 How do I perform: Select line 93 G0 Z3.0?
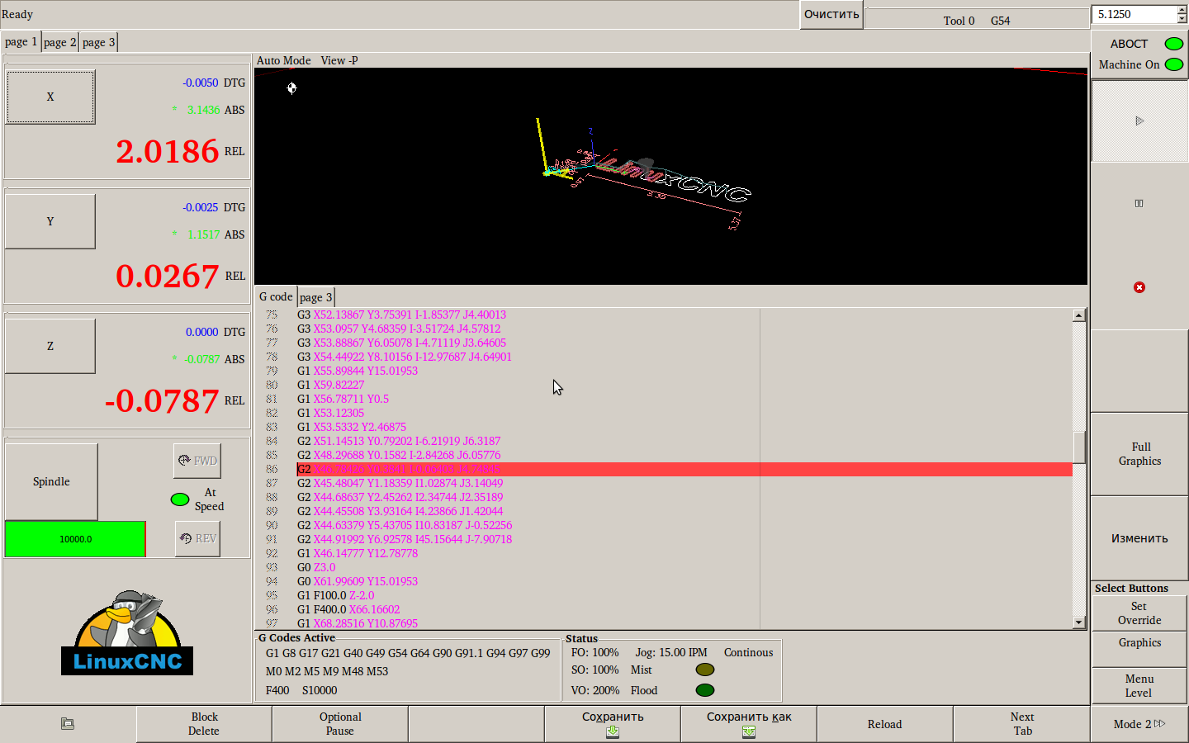click(316, 567)
